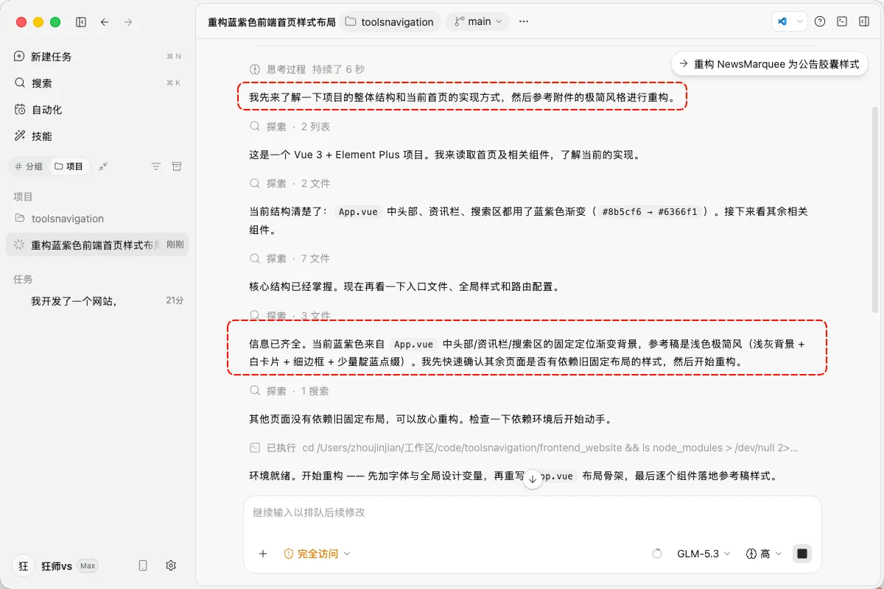Viewport: 884px width, 589px height.
Task: Click the #8b5cf6 → #6366f1 code text
Action: [x=650, y=211]
